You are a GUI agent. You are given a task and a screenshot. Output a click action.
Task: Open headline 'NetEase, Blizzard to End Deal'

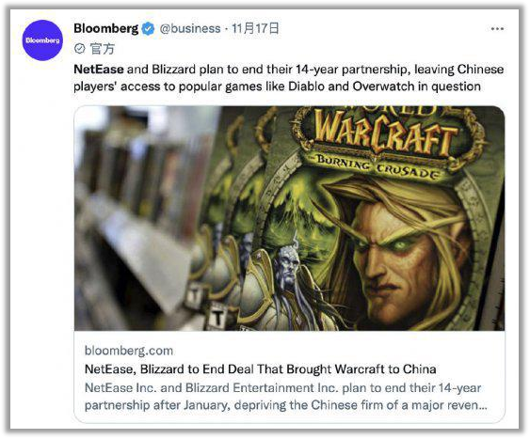(260, 368)
